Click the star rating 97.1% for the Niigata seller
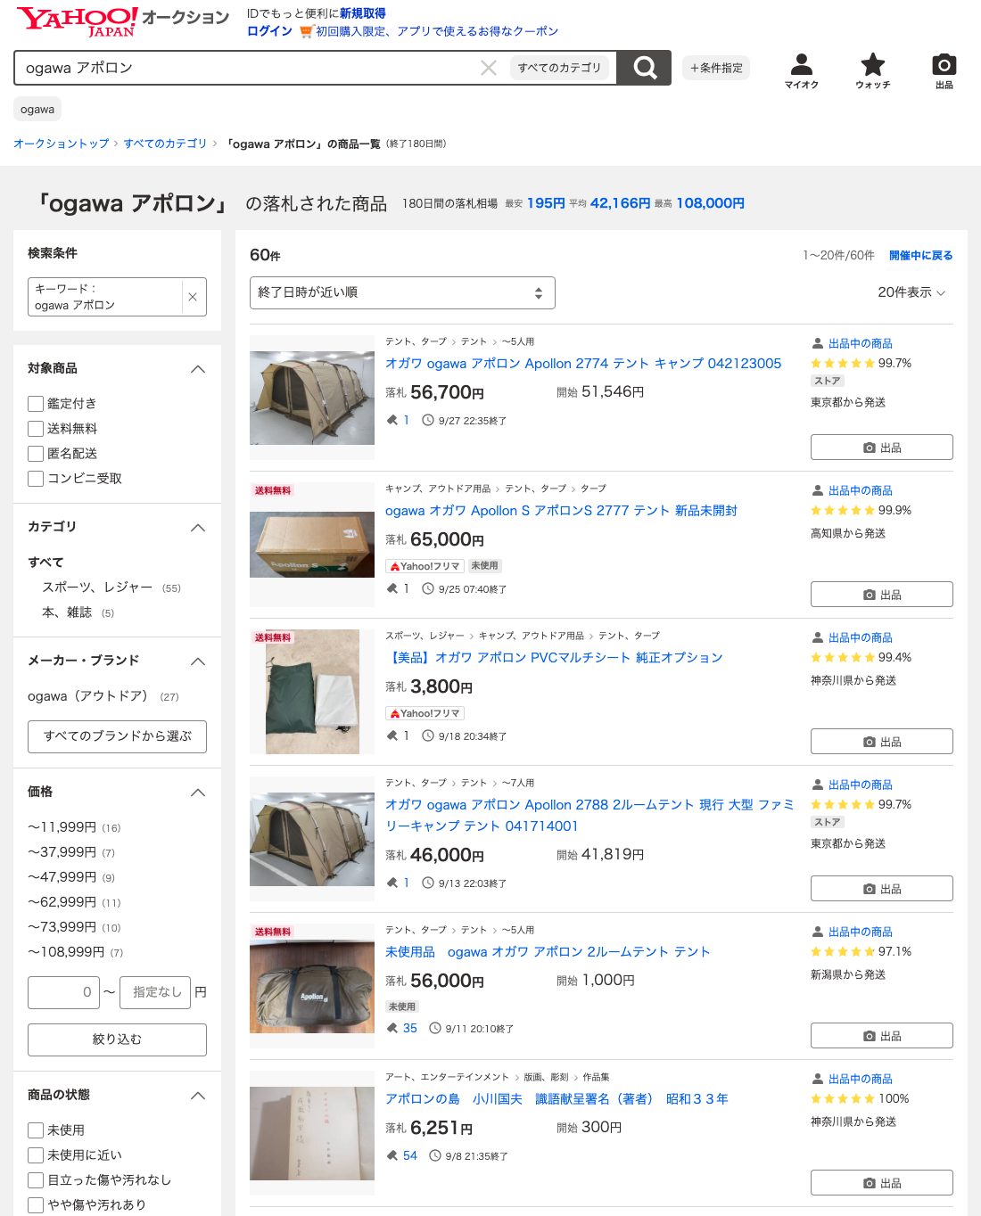Image resolution: width=981 pixels, height=1216 pixels. click(x=861, y=951)
